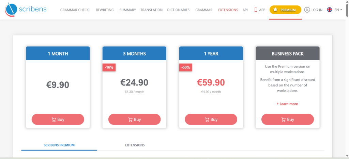Go to the Grammar menu item

[x=204, y=10]
